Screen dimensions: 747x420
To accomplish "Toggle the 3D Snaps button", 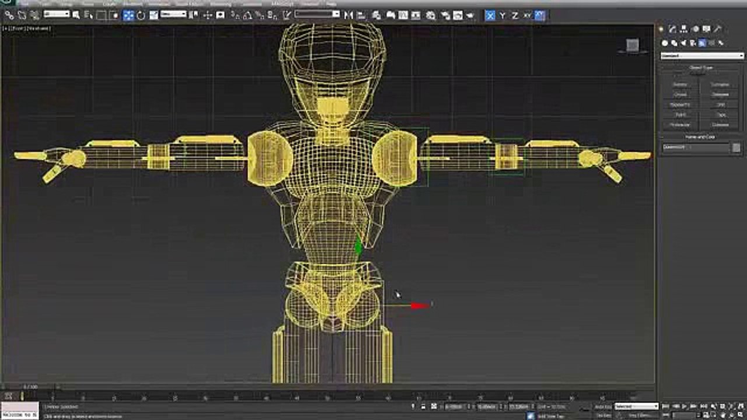I will pos(234,15).
